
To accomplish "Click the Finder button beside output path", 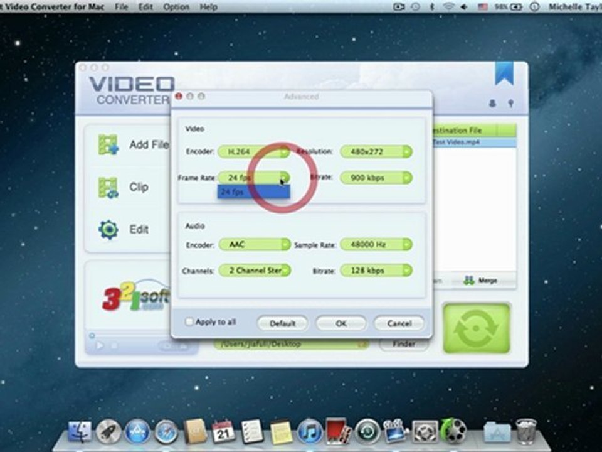I will pos(404,343).
